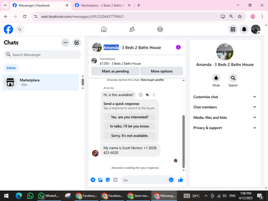The height and width of the screenshot is (201, 268).
Task: Go back with browser back arrow
Action: pos(6,17)
